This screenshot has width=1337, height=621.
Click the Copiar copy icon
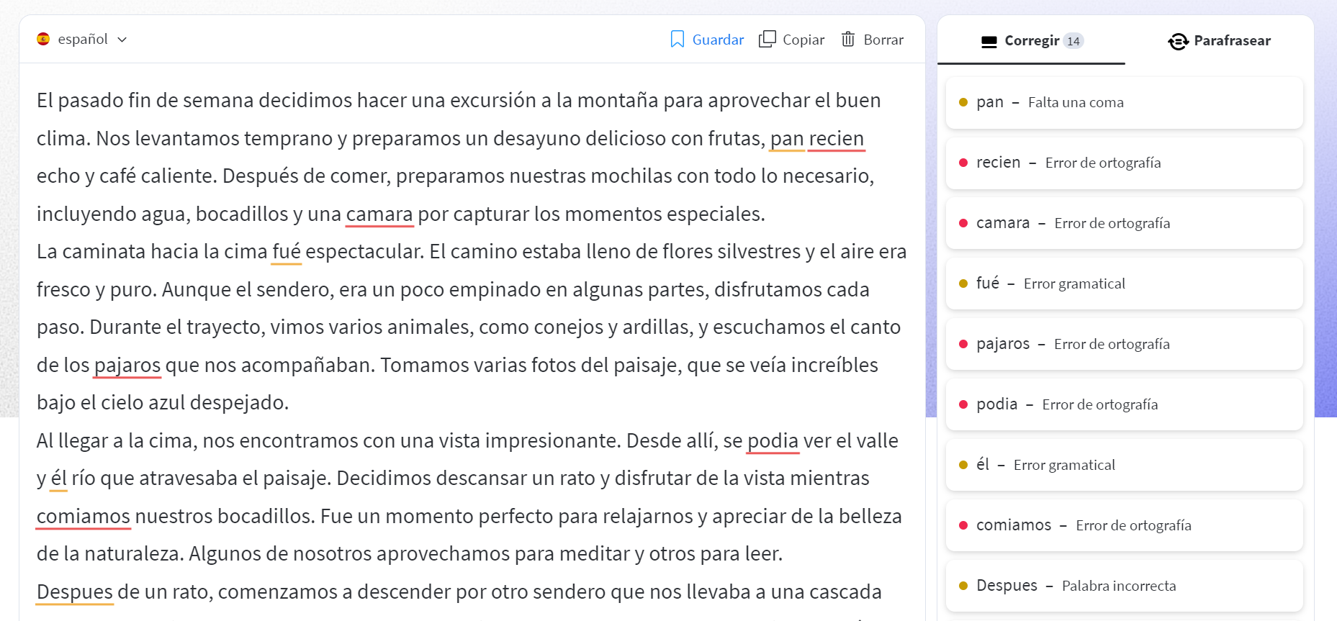[767, 39]
